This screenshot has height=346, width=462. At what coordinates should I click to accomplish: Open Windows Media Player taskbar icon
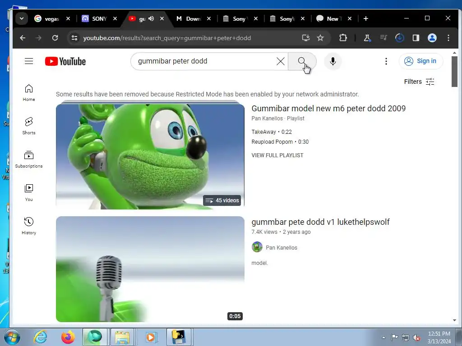click(151, 337)
